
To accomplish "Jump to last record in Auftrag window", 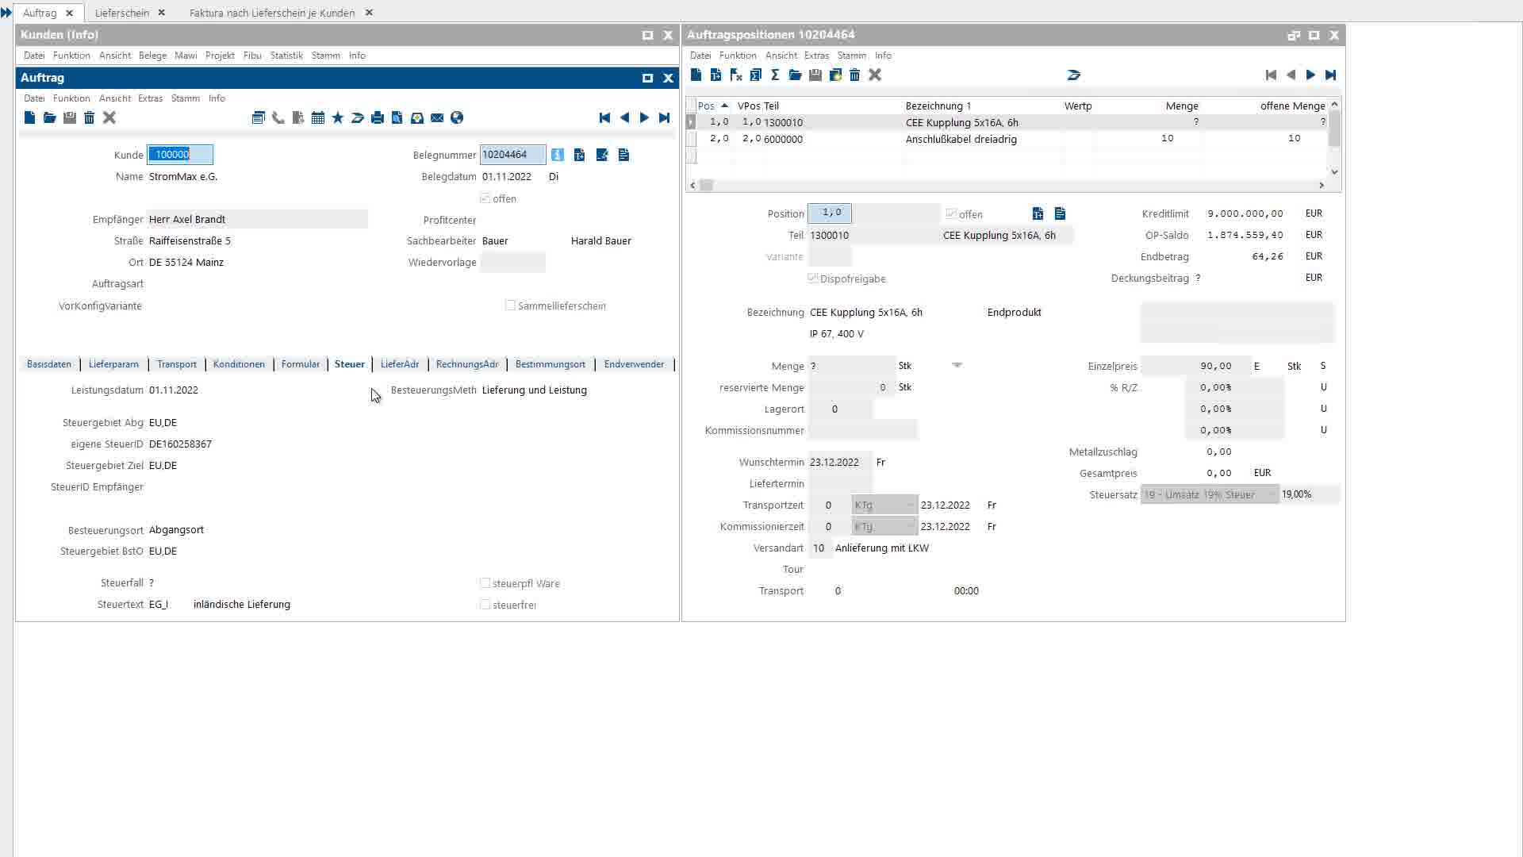I will 664,117.
